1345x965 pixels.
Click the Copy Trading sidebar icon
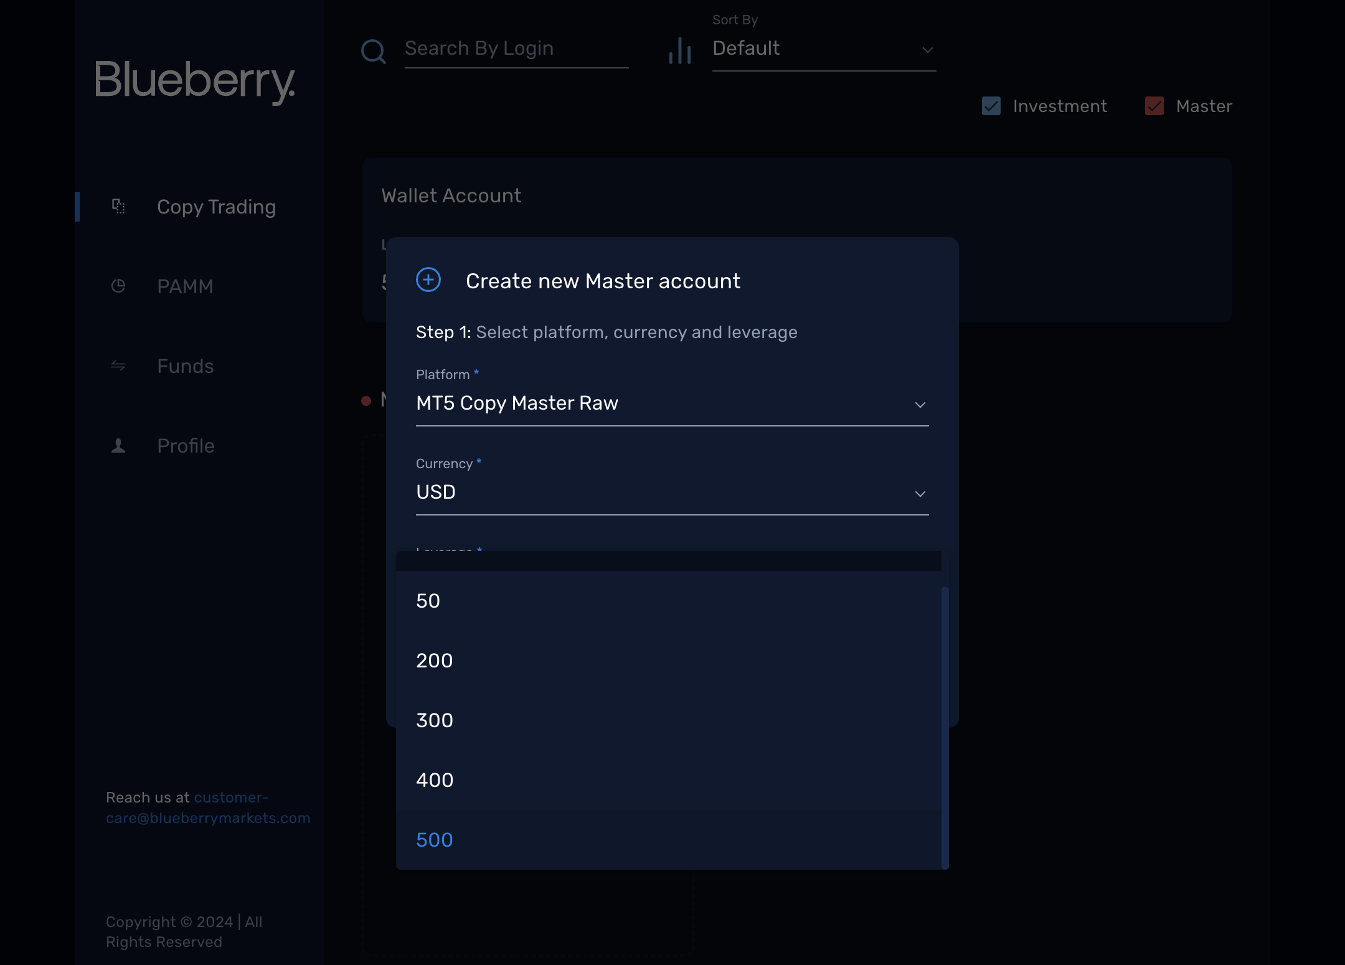118,206
